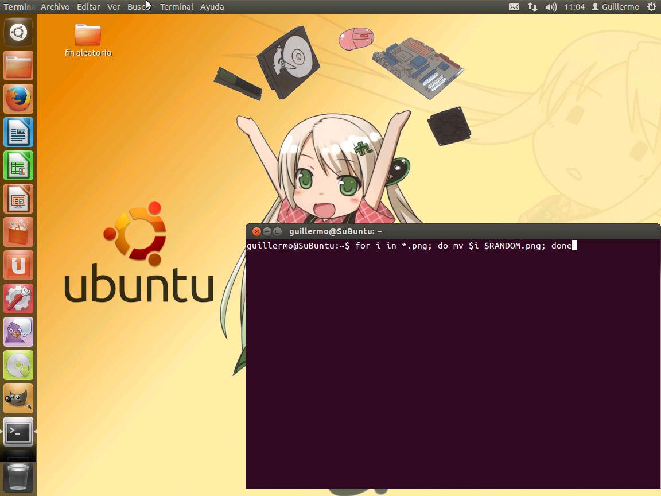Image resolution: width=661 pixels, height=496 pixels.
Task: Click the terminal title 'guillermo@SuBuntu: ~'
Action: (336, 231)
